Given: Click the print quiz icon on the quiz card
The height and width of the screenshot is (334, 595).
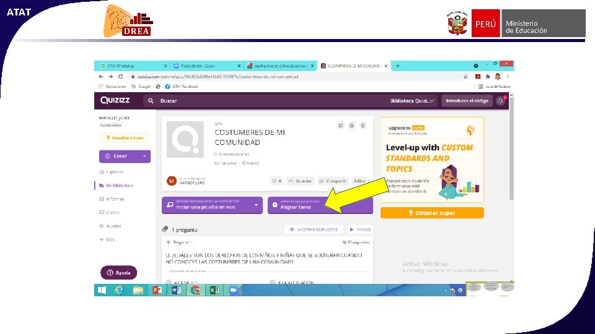Looking at the screenshot, I should [352, 126].
